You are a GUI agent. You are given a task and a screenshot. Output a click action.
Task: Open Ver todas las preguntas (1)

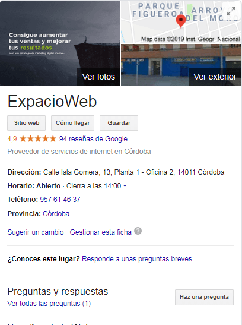[x=49, y=304]
